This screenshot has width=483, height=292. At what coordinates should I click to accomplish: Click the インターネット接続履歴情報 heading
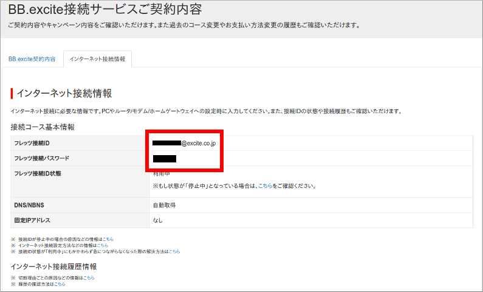pyautogui.click(x=53, y=266)
